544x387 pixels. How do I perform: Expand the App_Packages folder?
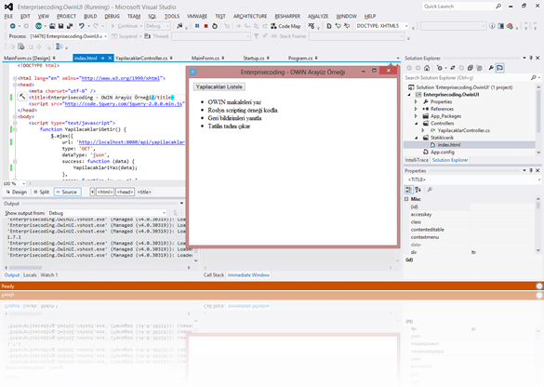click(416, 116)
